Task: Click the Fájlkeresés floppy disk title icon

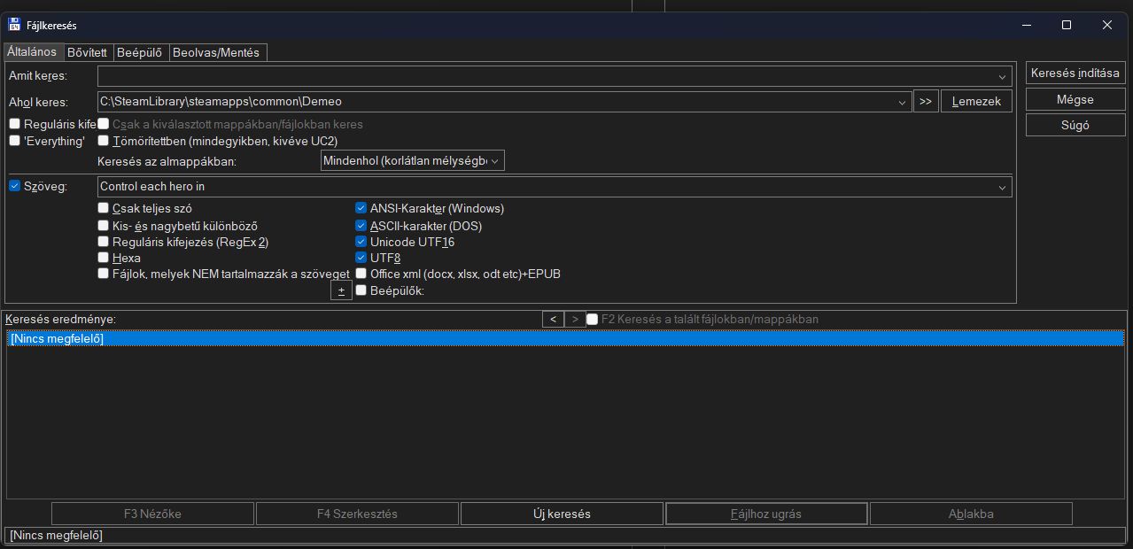Action: (14, 25)
